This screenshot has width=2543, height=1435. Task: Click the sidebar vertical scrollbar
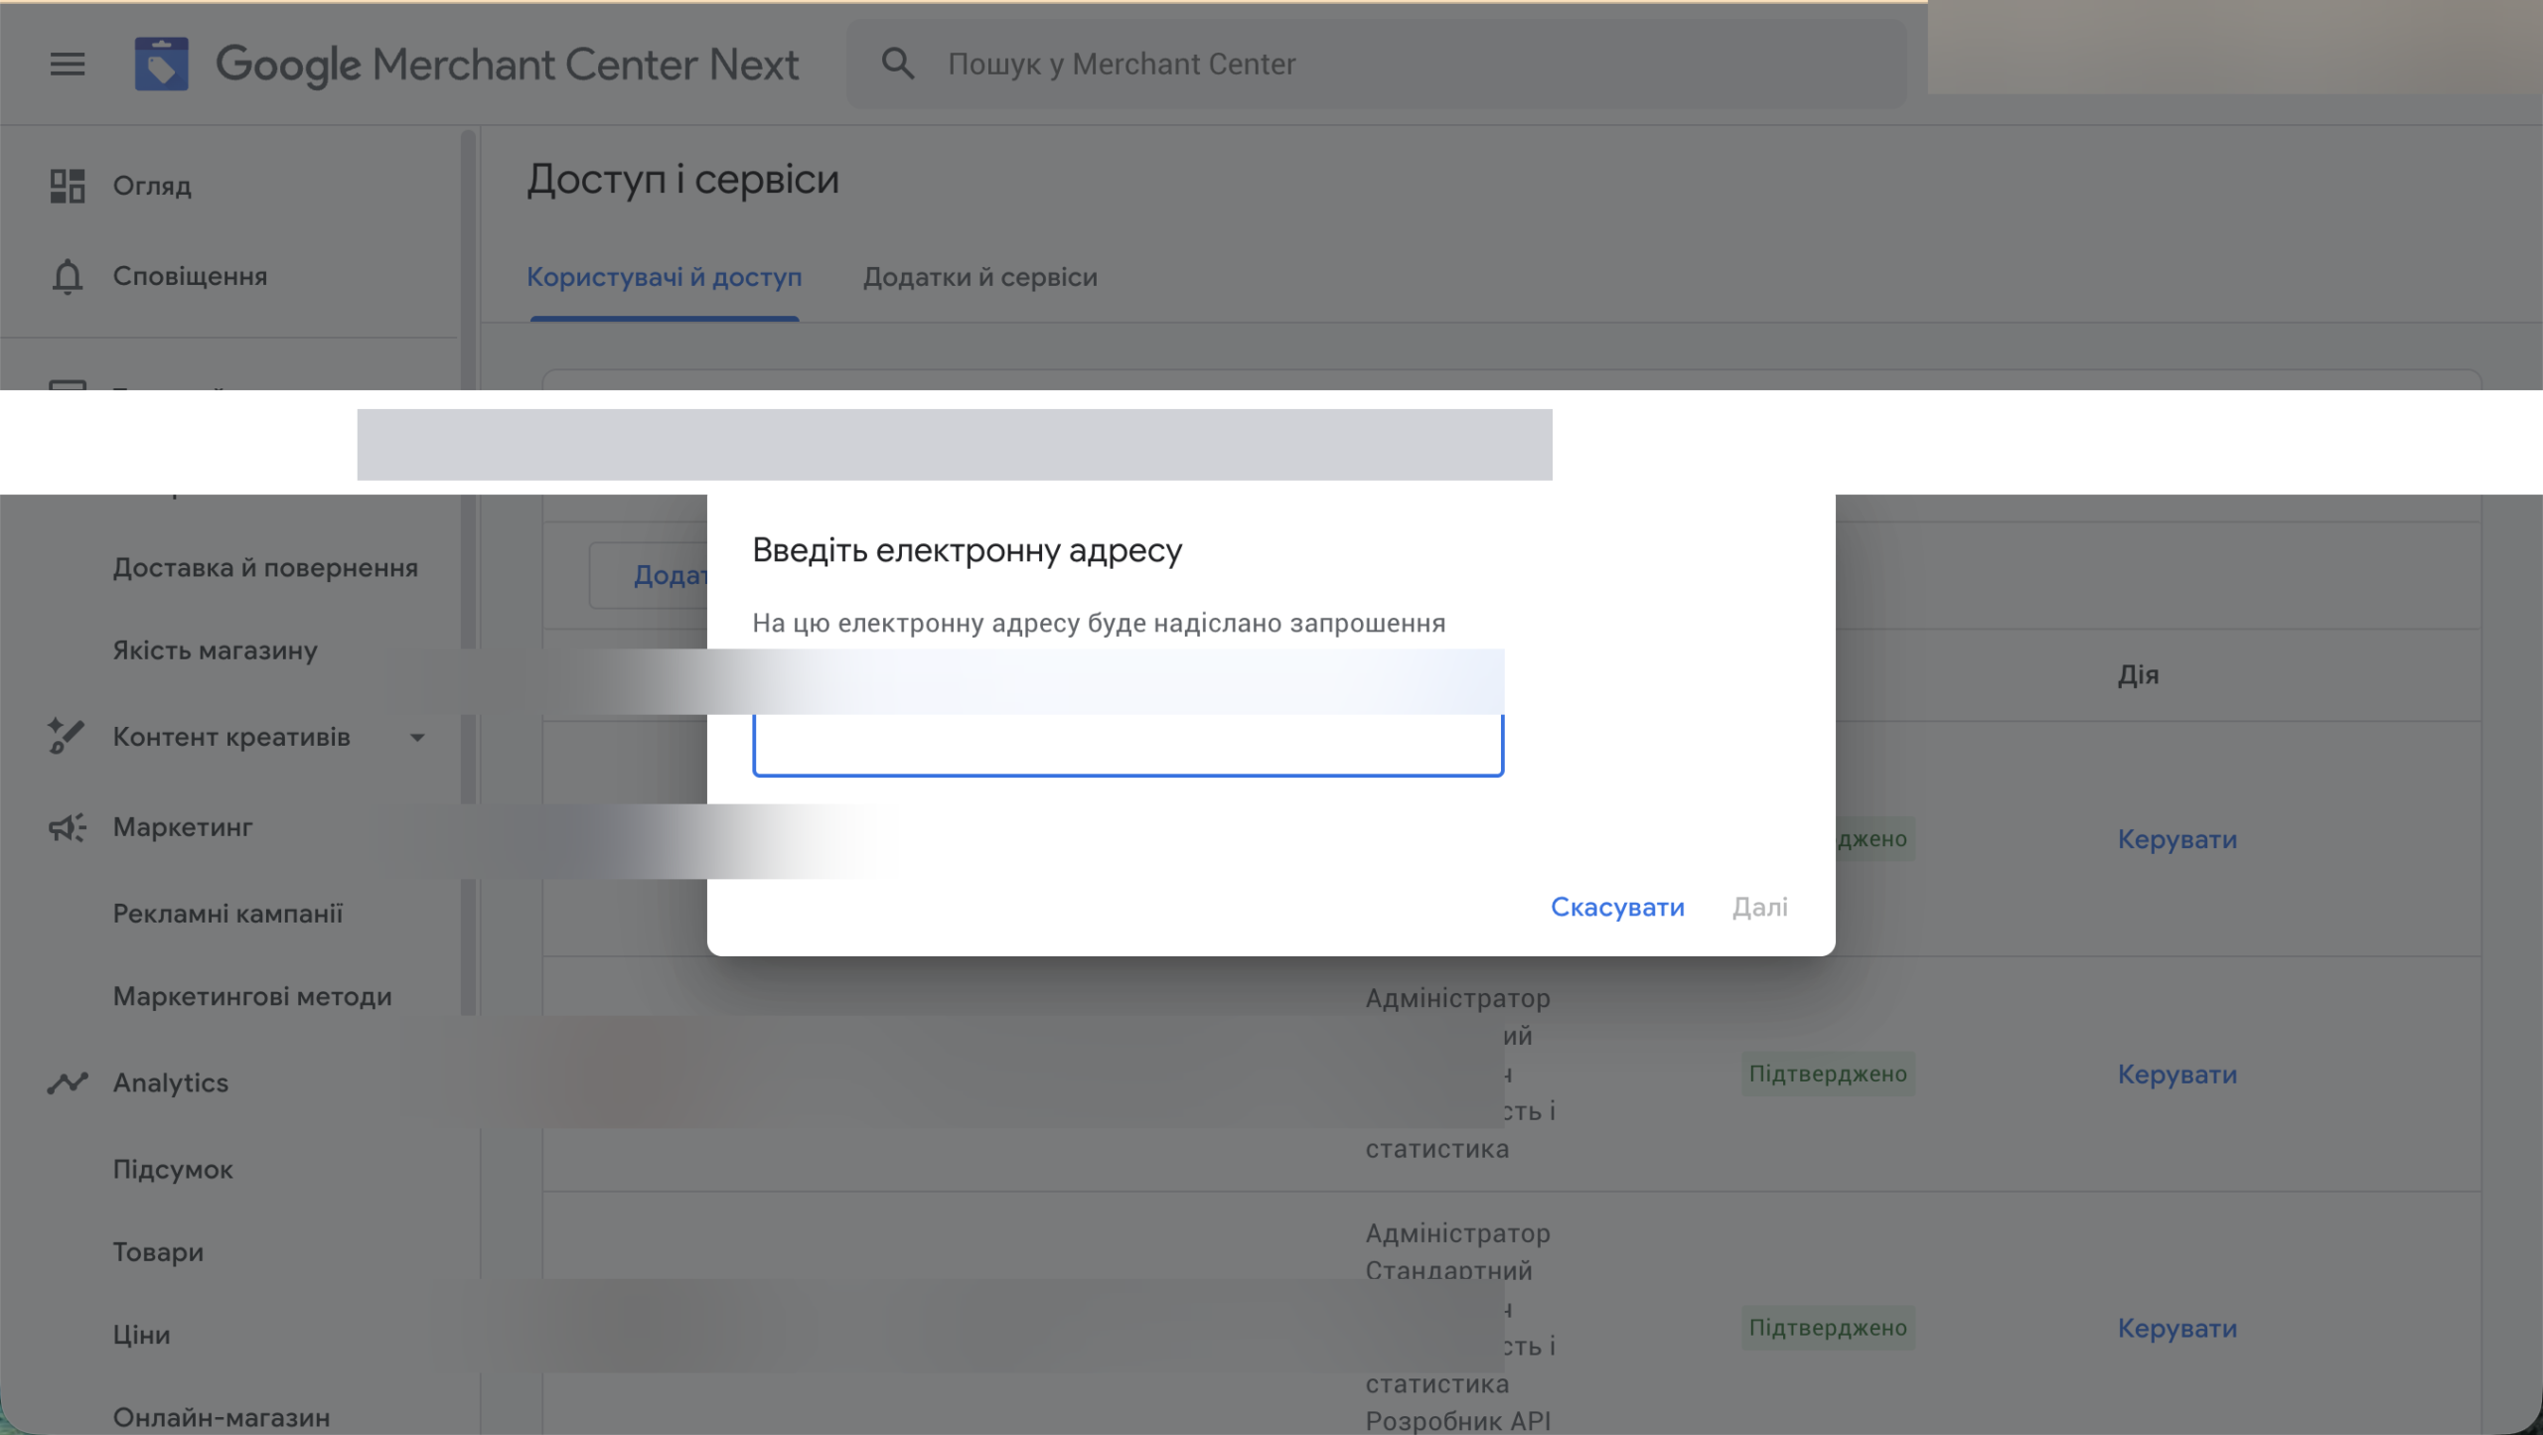pos(468,571)
